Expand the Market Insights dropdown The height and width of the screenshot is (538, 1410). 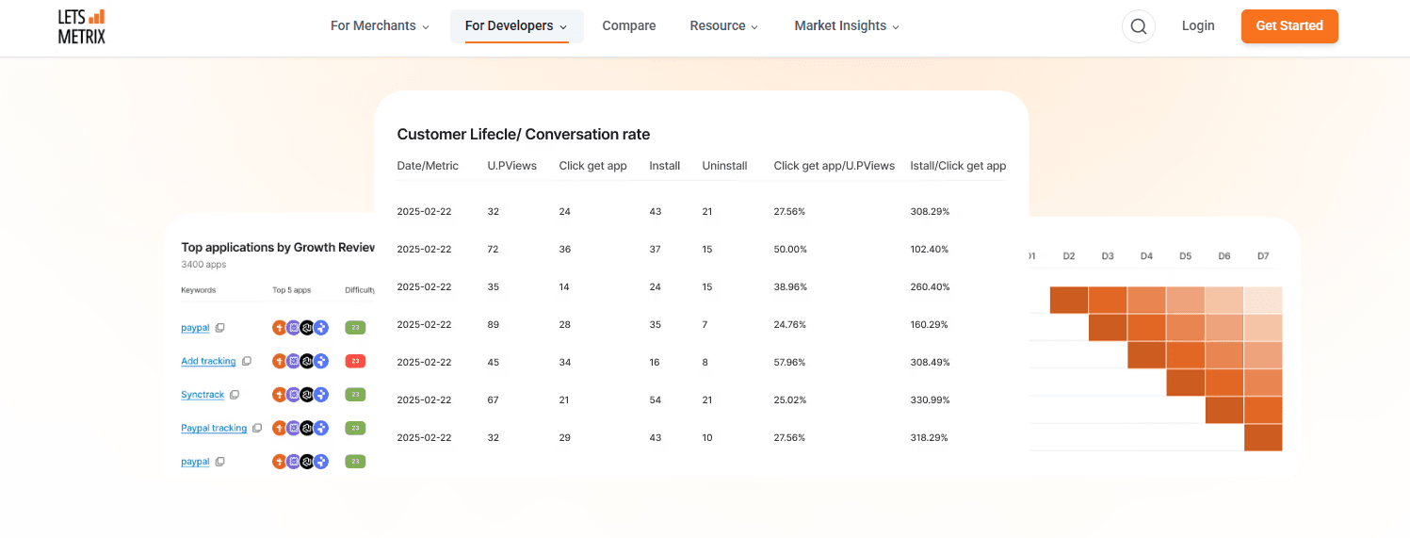(847, 26)
